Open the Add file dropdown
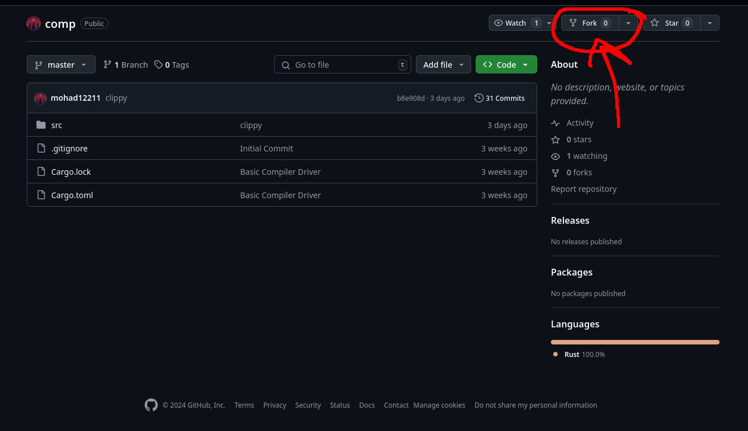 pyautogui.click(x=443, y=65)
